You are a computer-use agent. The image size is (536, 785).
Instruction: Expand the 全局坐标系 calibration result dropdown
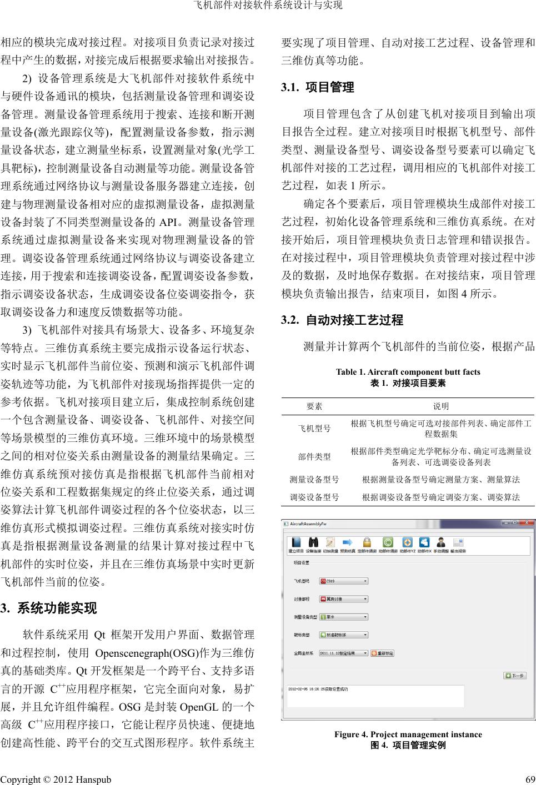tap(343, 653)
